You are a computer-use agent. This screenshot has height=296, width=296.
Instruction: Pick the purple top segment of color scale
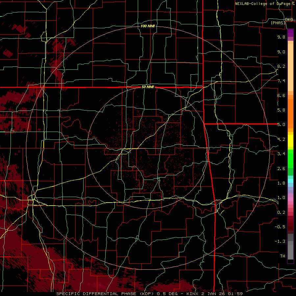(290, 33)
